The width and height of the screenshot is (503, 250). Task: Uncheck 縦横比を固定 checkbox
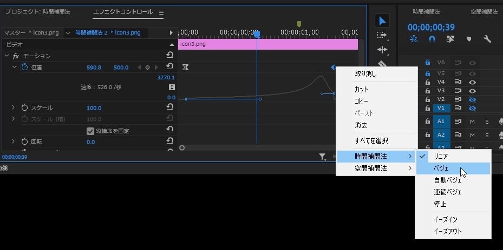pyautogui.click(x=90, y=131)
